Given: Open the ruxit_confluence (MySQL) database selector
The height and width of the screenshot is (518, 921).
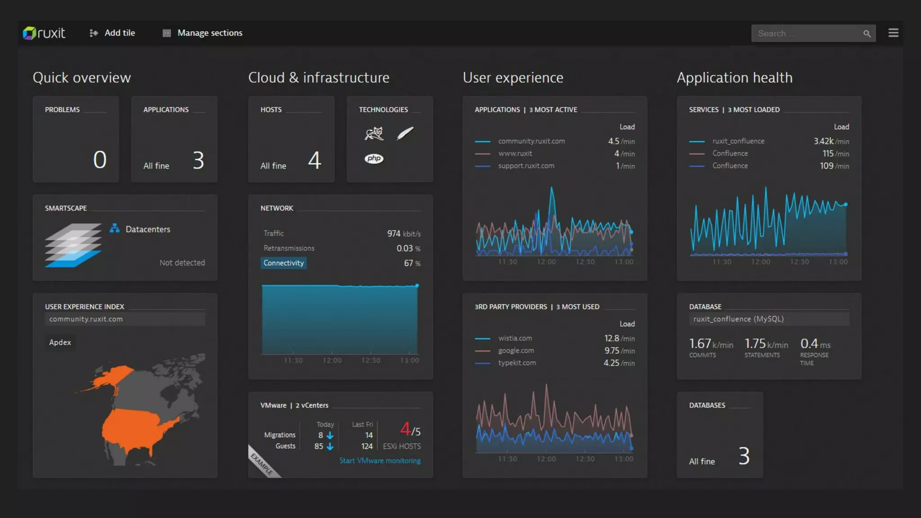Looking at the screenshot, I should [769, 319].
